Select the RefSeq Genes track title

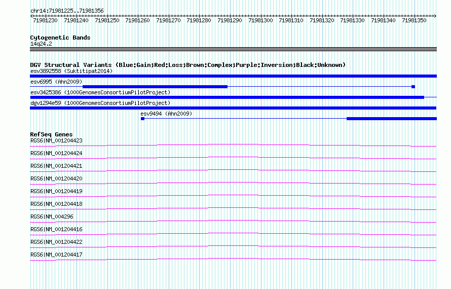pyautogui.click(x=51, y=134)
